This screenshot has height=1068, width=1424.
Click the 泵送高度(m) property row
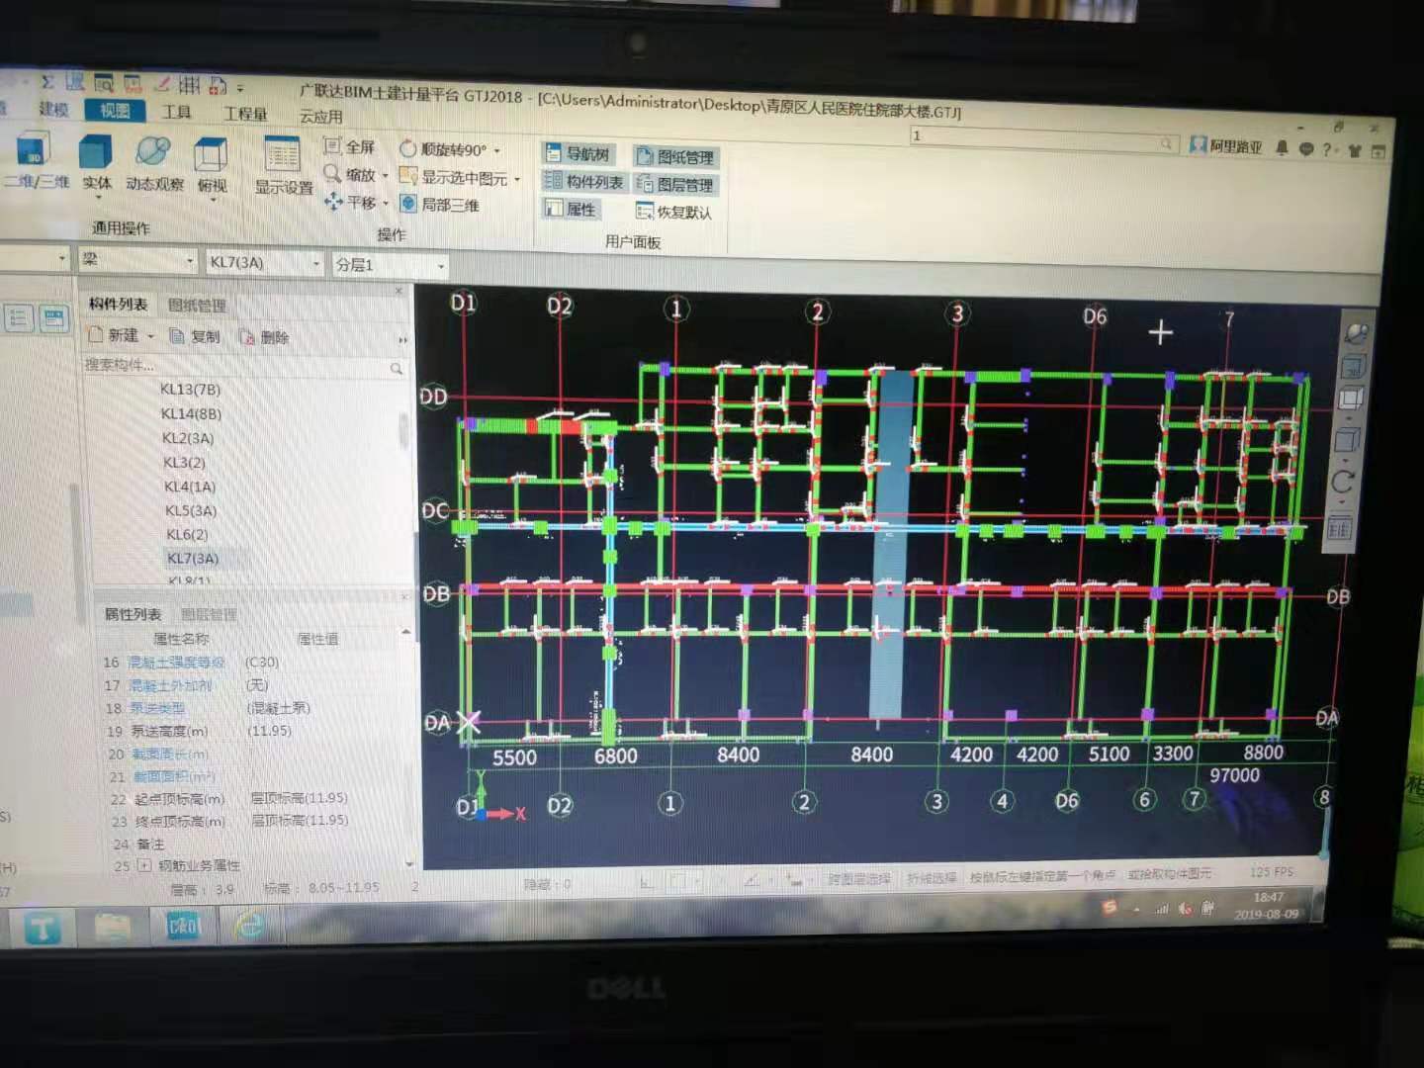[252, 731]
